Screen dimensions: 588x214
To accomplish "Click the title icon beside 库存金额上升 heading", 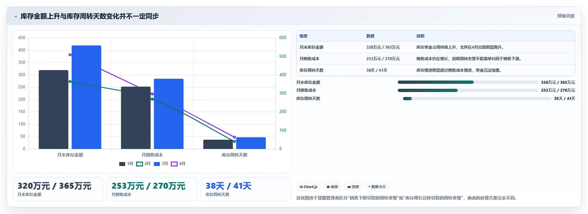I will pyautogui.click(x=15, y=16).
